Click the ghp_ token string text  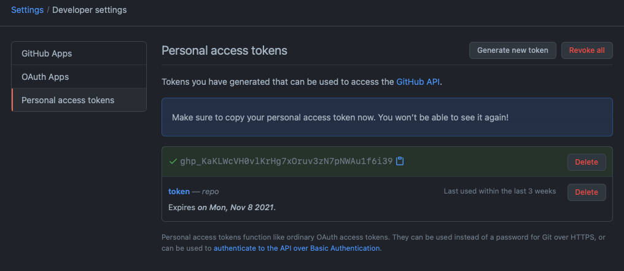click(x=287, y=161)
